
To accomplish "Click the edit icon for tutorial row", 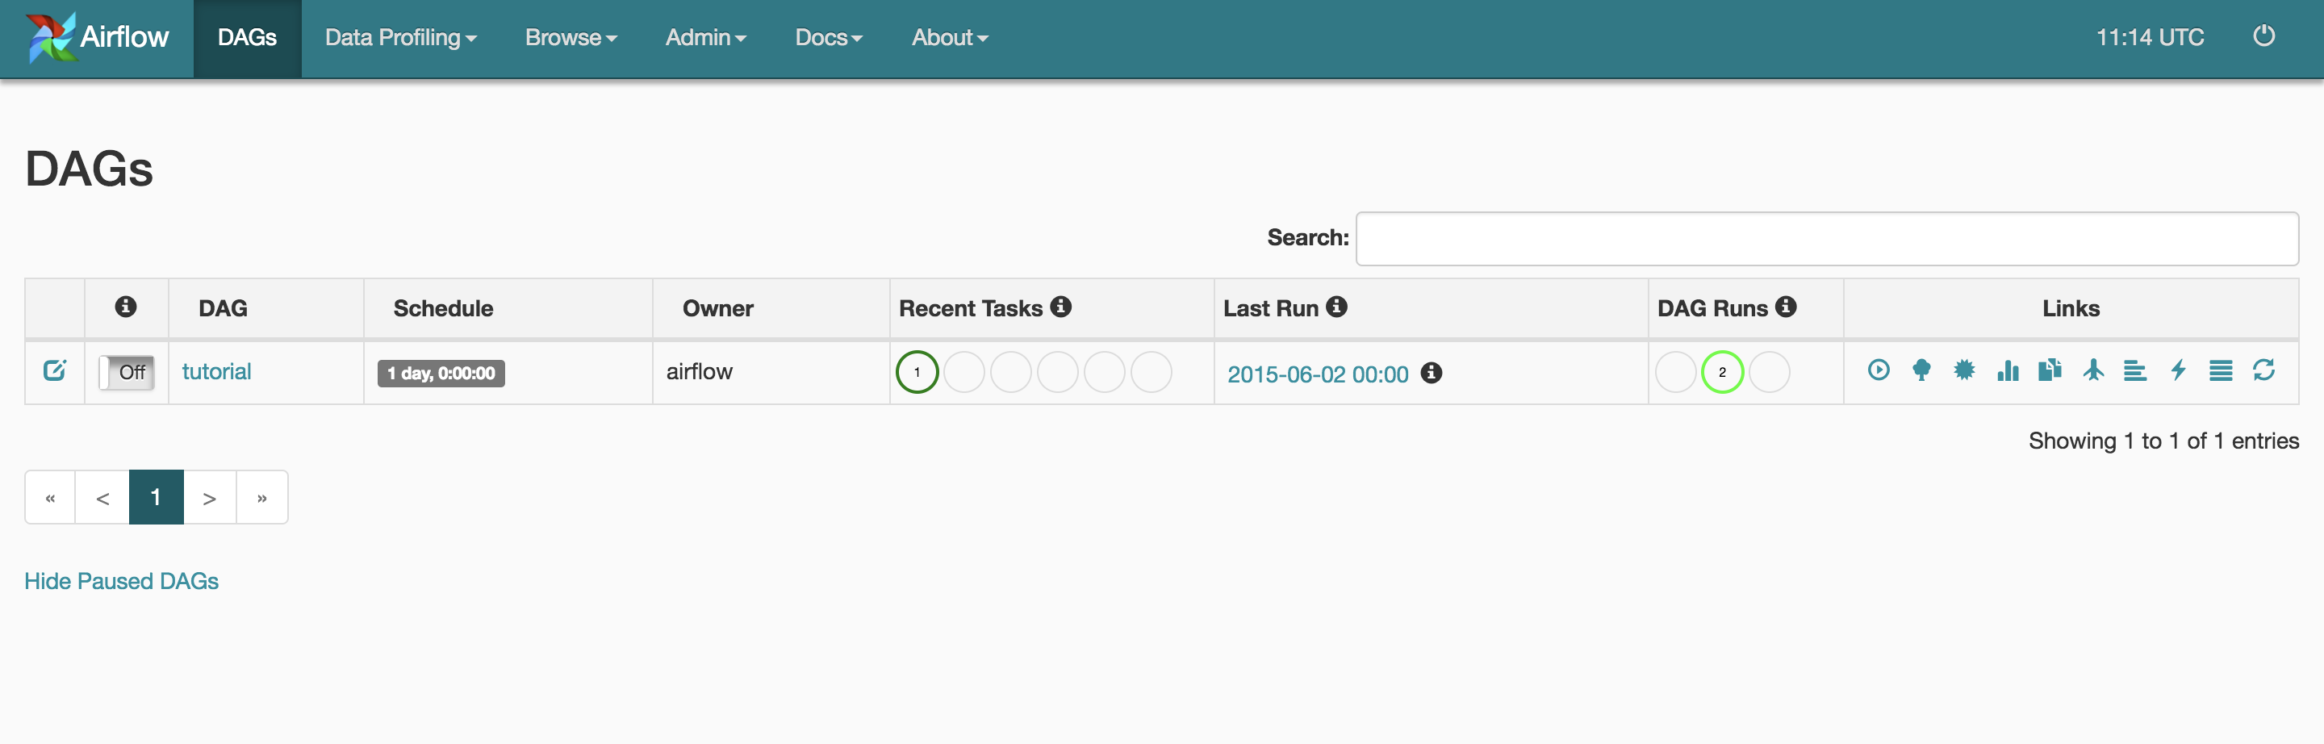I will pyautogui.click(x=54, y=370).
